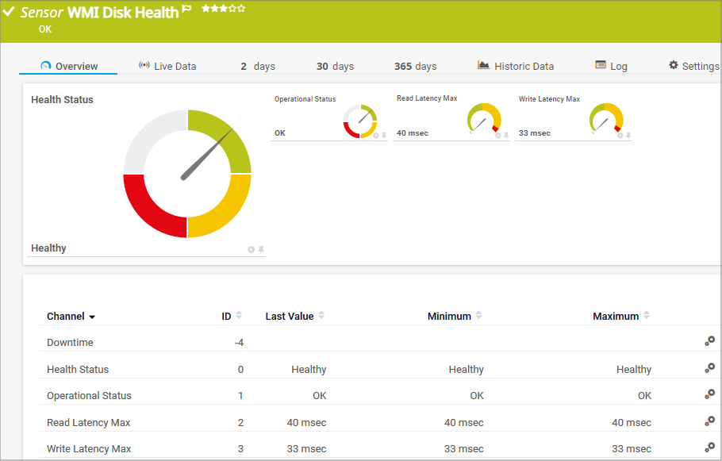Click the priority flag icon beside sensor title
The image size is (722, 461).
(x=187, y=9)
